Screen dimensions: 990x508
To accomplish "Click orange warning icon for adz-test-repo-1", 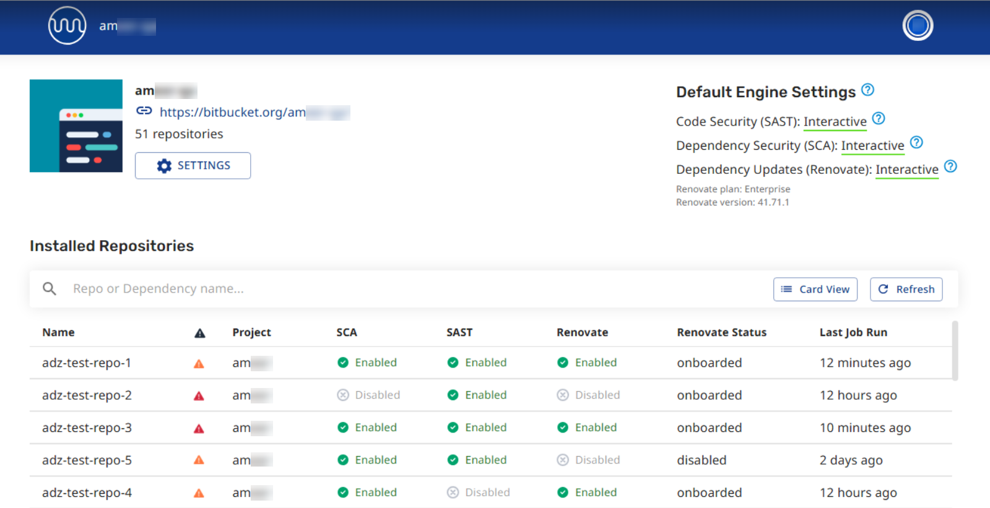I will [199, 364].
